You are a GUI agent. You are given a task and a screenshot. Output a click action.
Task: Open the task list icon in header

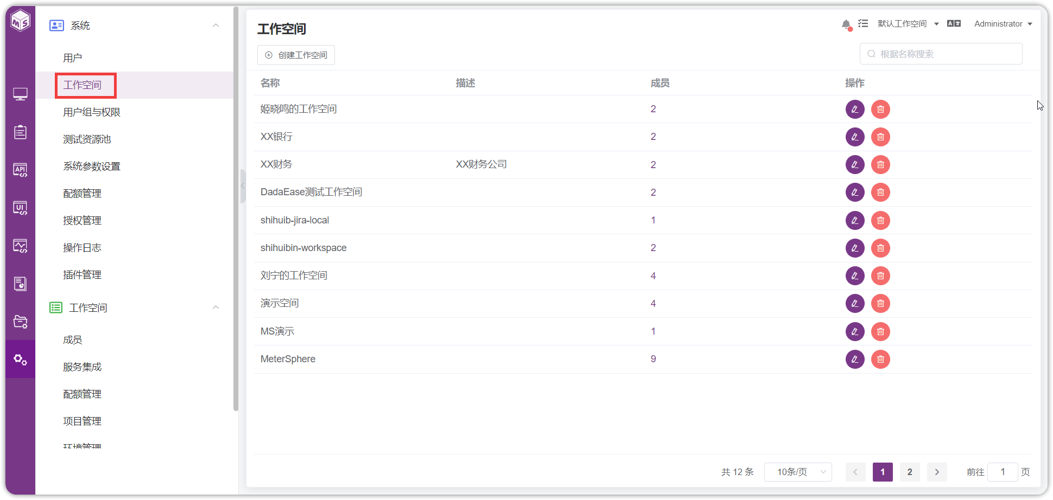863,23
